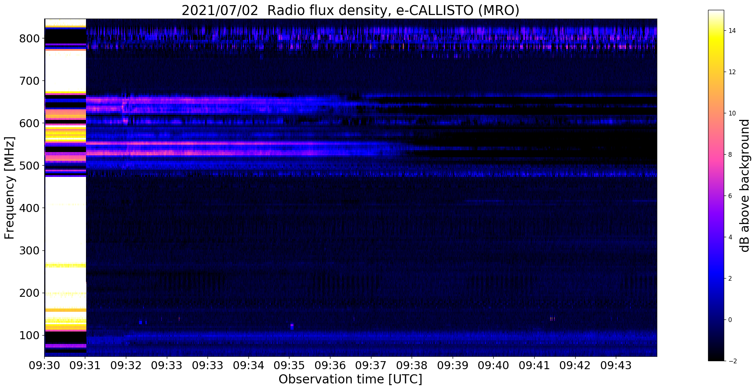
Task: Click the 09:39 time tick label
Action: pyautogui.click(x=453, y=366)
